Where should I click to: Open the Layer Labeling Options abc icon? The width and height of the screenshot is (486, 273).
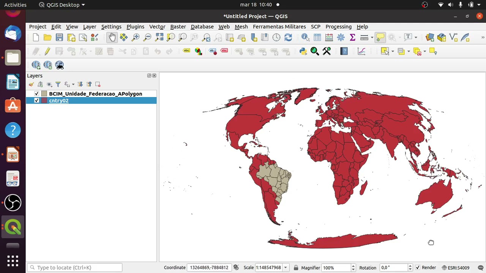pyautogui.click(x=186, y=51)
